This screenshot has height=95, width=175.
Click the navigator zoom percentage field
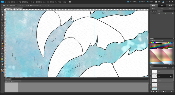(x=153, y=13)
